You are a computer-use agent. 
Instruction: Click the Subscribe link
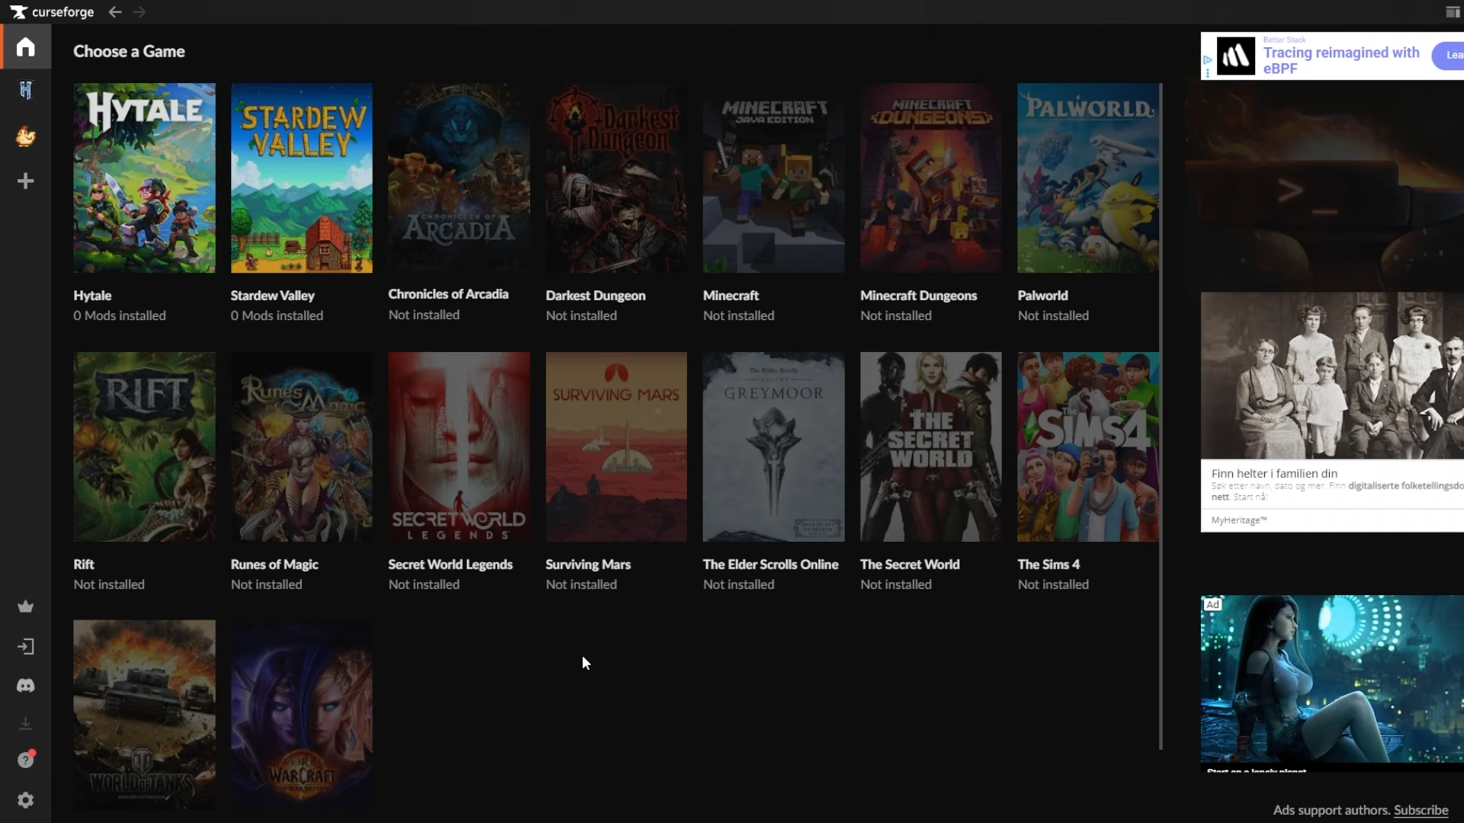(x=1421, y=810)
